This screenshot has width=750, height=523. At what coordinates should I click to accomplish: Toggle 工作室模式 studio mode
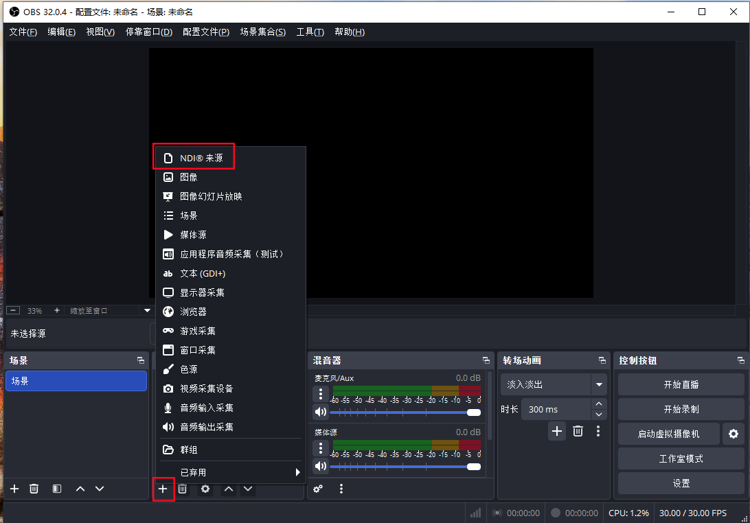[681, 458]
